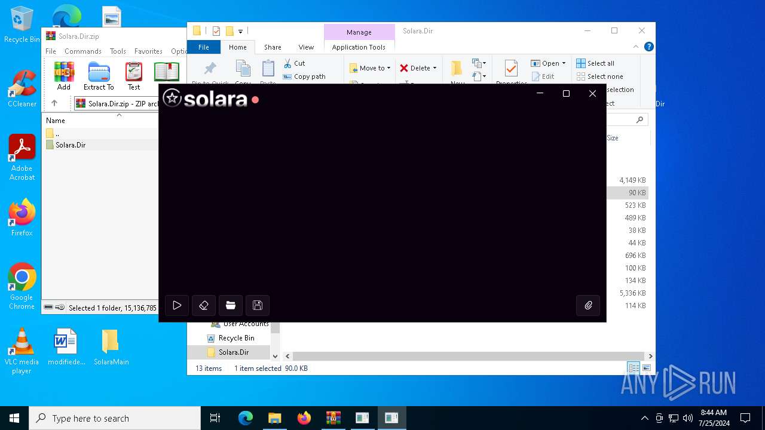Select the 4,149 KB size cell
This screenshot has width=765, height=430.
coord(632,180)
